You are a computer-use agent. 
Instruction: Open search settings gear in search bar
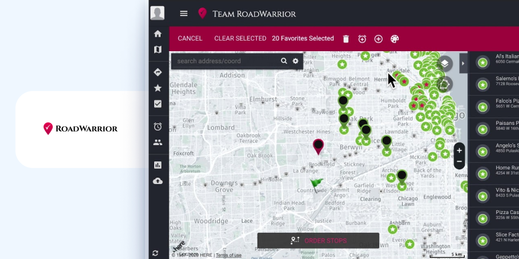point(295,61)
